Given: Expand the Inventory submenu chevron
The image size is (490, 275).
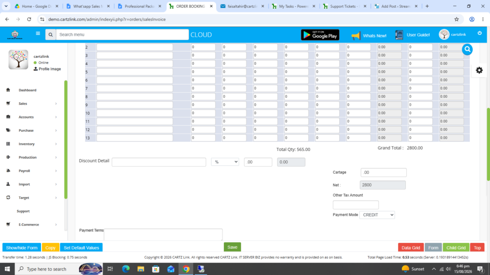Looking at the screenshot, I should pos(56,144).
